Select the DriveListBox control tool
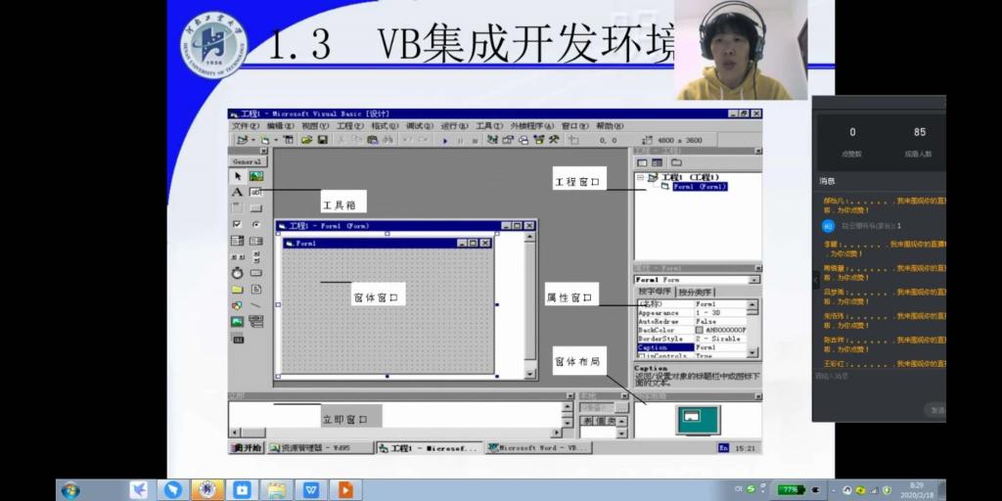 click(256, 273)
